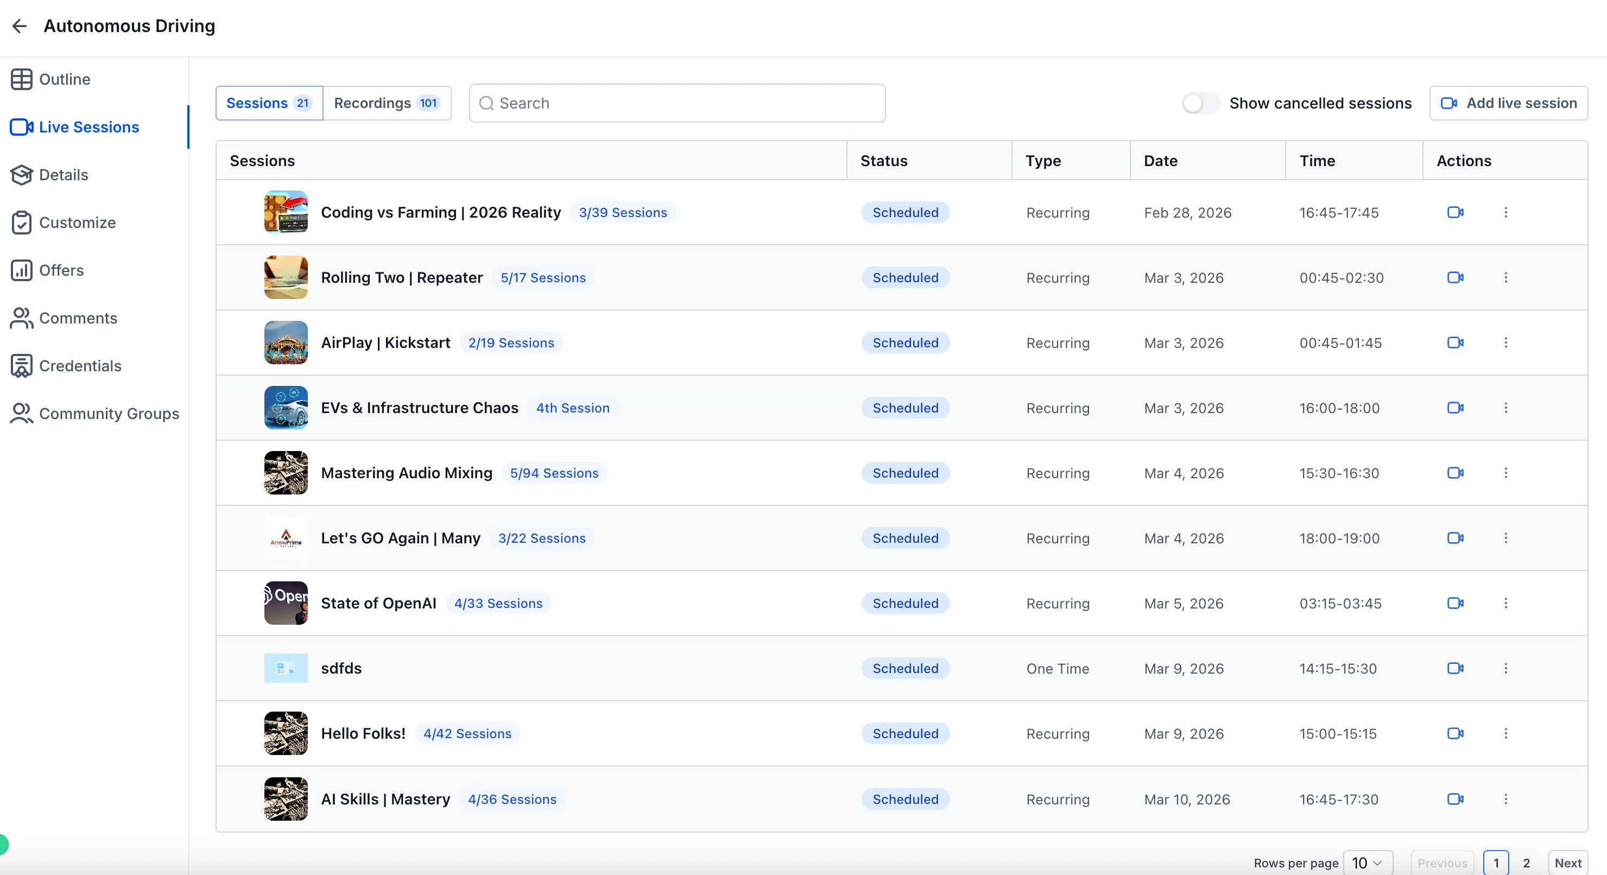
Task: Click the camera icon on State of OpenAI row
Action: pyautogui.click(x=1455, y=603)
